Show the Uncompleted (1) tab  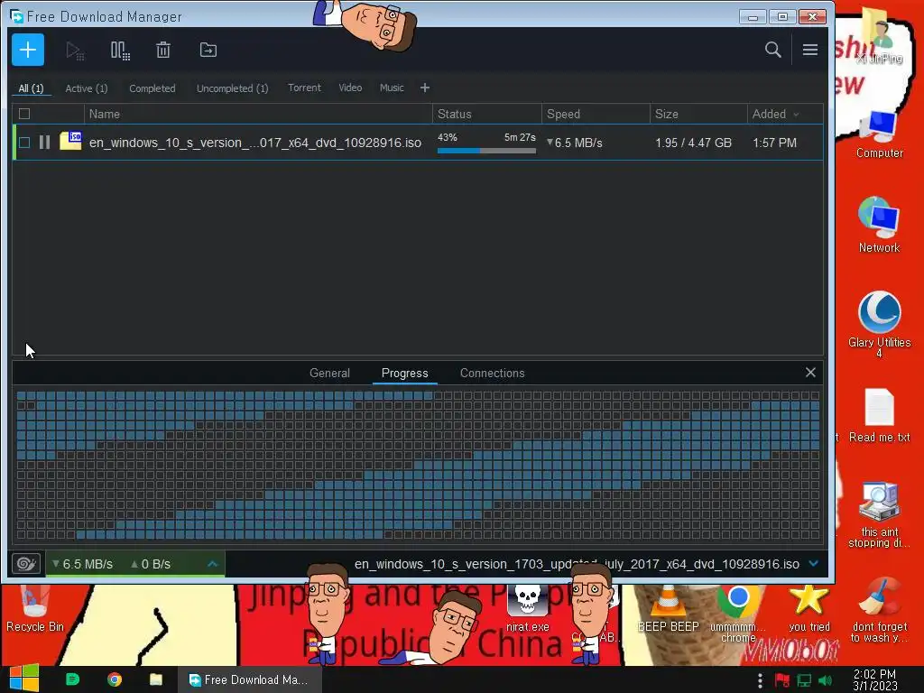coord(232,88)
